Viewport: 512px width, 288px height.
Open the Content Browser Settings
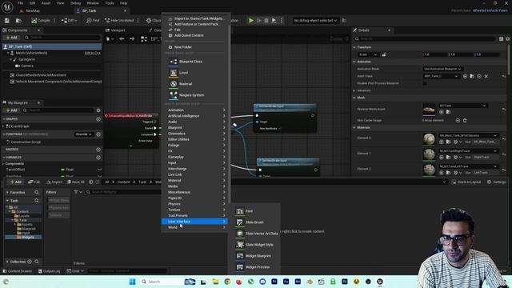496,182
